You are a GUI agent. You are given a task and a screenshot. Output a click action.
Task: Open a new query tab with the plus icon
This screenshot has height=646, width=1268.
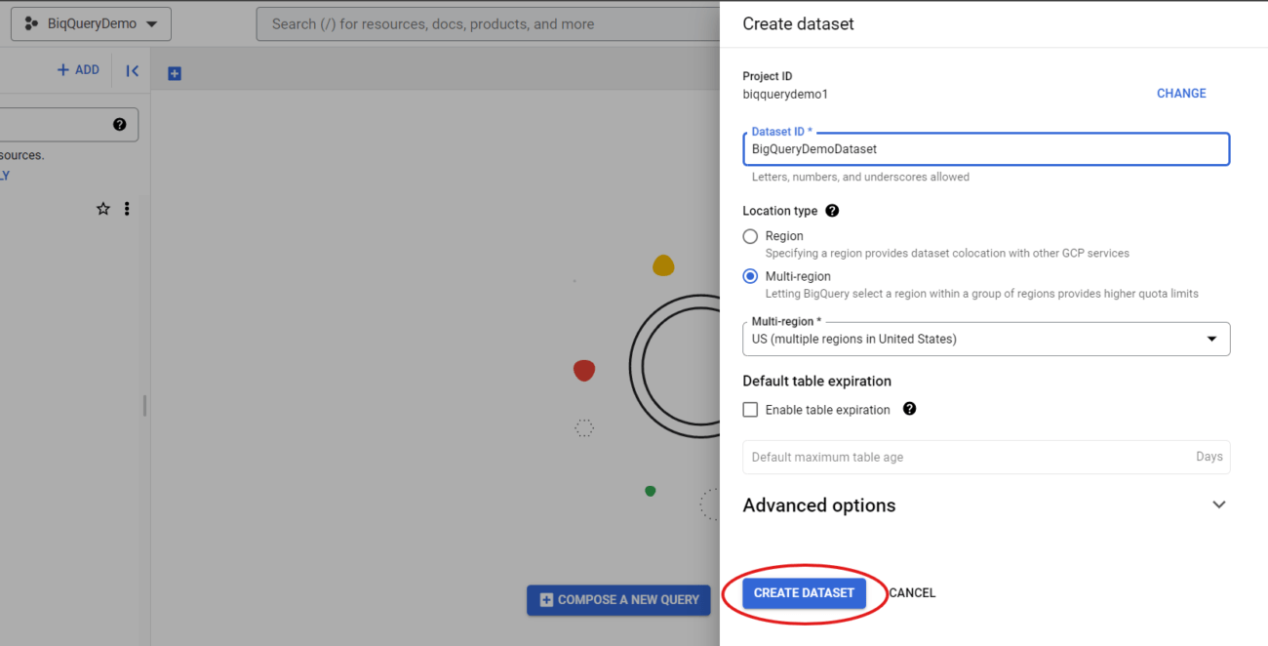[x=174, y=72]
